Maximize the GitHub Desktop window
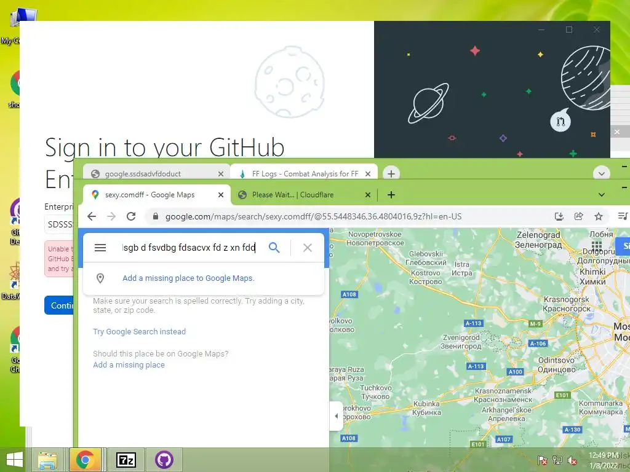This screenshot has width=630, height=472. pyautogui.click(x=569, y=29)
